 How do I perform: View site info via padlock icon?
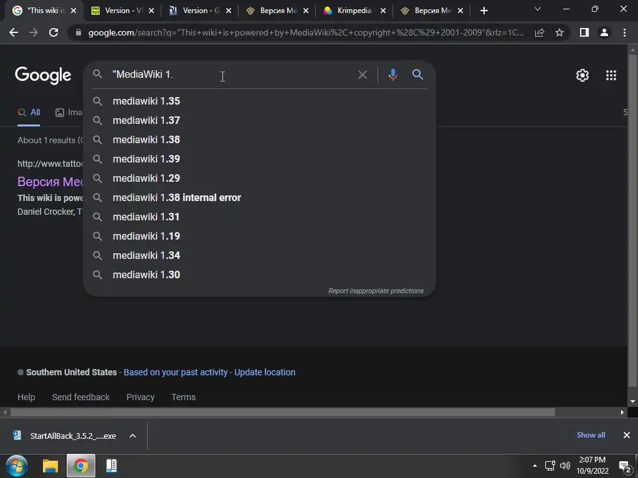pos(79,32)
